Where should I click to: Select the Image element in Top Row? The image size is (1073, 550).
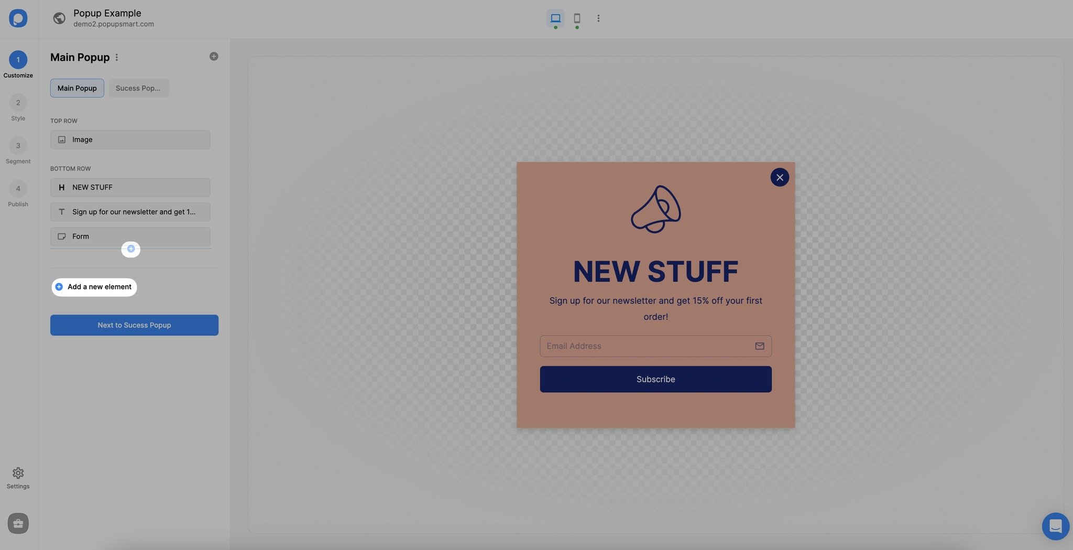coord(130,139)
